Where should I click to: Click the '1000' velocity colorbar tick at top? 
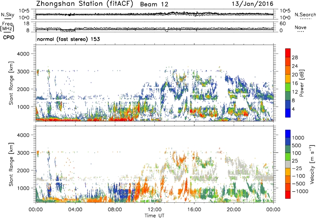(x=298, y=138)
